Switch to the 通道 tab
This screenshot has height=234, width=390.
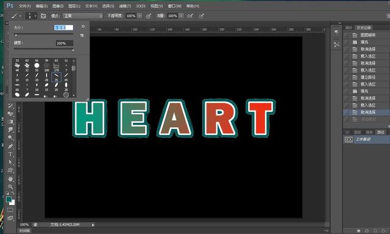369,132
